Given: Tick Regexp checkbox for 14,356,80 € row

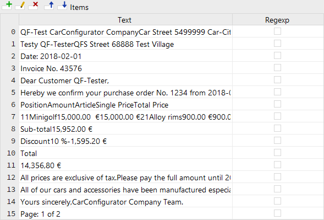Looking at the screenshot, I should pos(277,165).
